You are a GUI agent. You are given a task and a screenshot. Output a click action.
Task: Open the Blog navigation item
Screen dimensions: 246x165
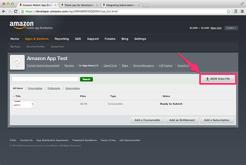(x=125, y=39)
